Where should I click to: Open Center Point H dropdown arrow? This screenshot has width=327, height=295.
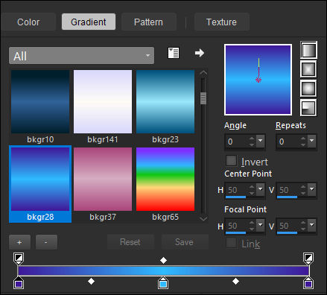click(x=260, y=190)
